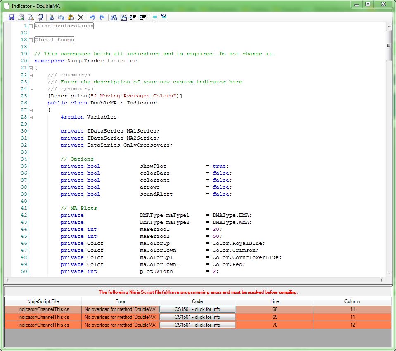396x351 pixels.
Task: Click the Redo arrow icon
Action: (102, 17)
